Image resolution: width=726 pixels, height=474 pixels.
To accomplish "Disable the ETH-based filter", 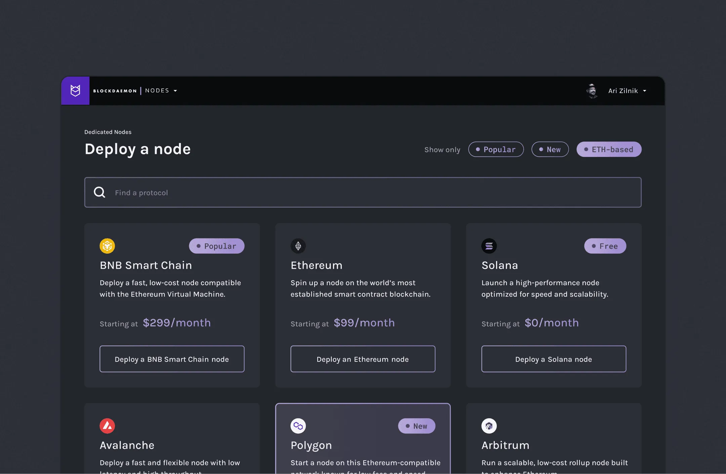I will point(608,149).
